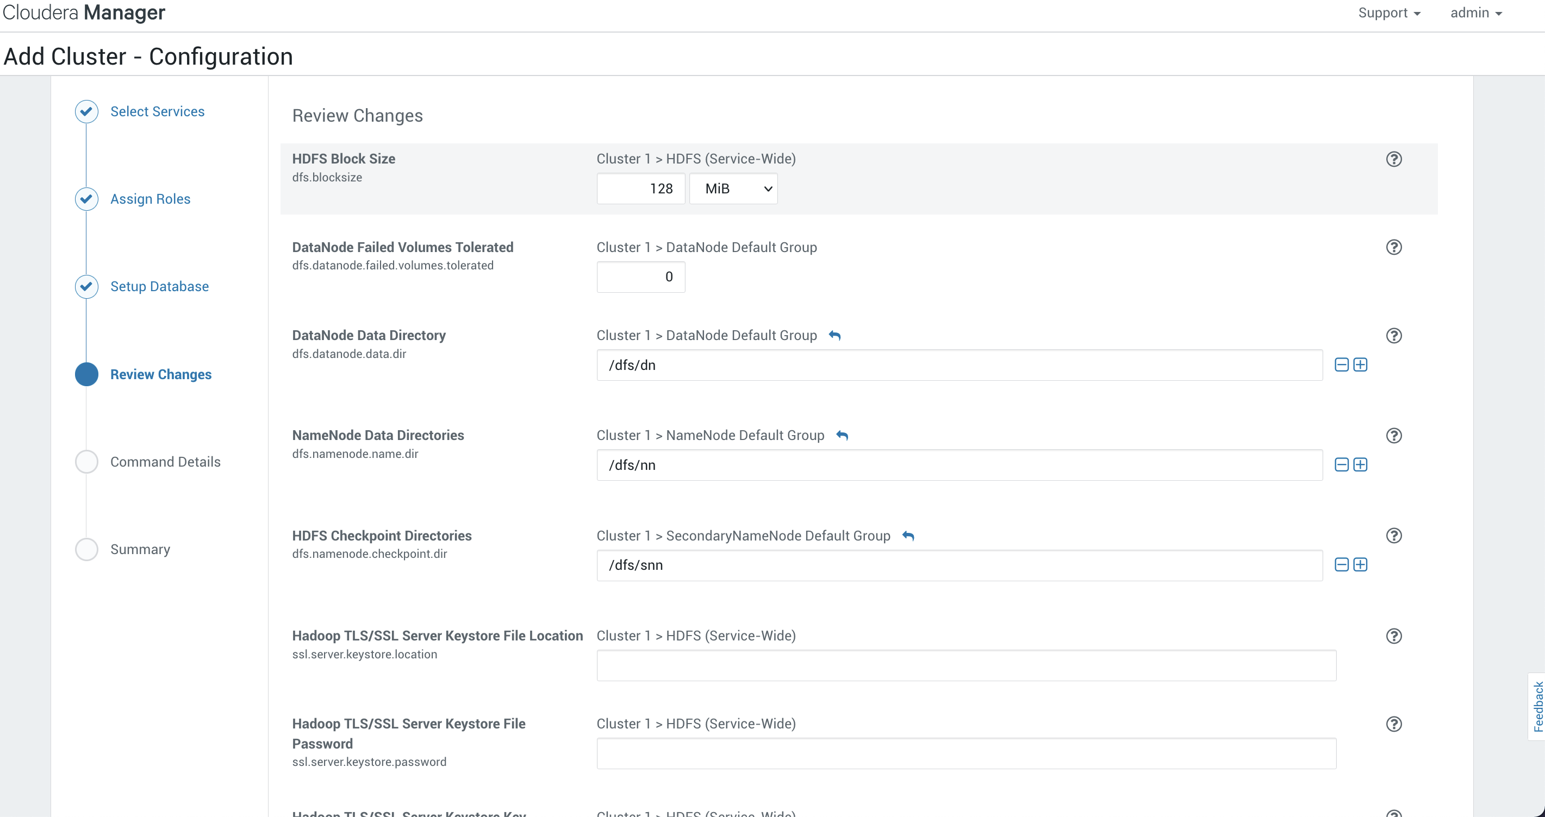Open help for DataNode Data Directory
The width and height of the screenshot is (1545, 817).
[x=1394, y=335]
